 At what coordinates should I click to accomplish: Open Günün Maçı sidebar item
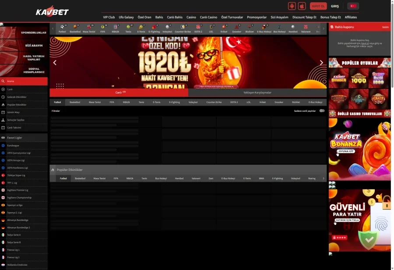point(24,112)
